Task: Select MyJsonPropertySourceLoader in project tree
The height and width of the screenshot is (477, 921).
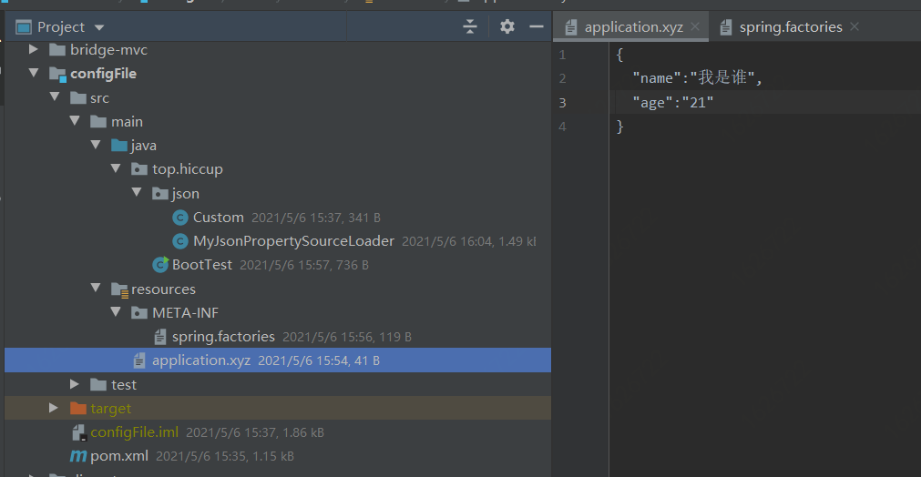Action: pyautogui.click(x=293, y=241)
